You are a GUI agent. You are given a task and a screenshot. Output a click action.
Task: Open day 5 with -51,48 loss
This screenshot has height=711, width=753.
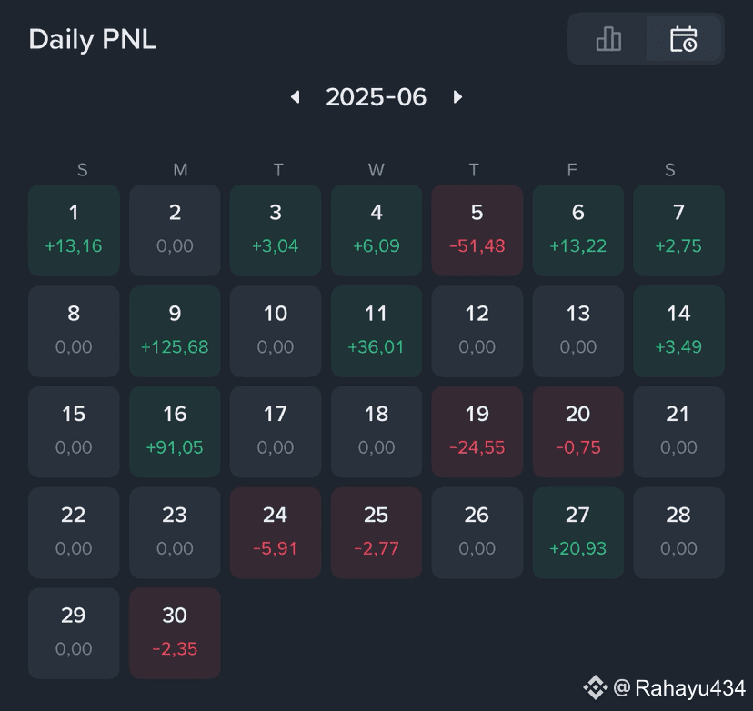pos(477,230)
